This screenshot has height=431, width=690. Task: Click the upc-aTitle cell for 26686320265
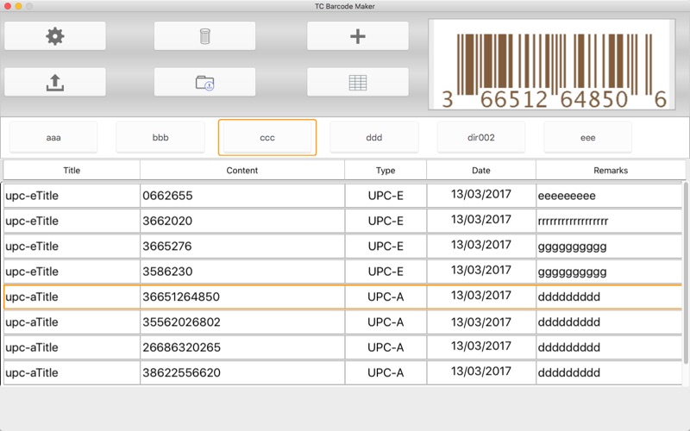click(x=72, y=347)
